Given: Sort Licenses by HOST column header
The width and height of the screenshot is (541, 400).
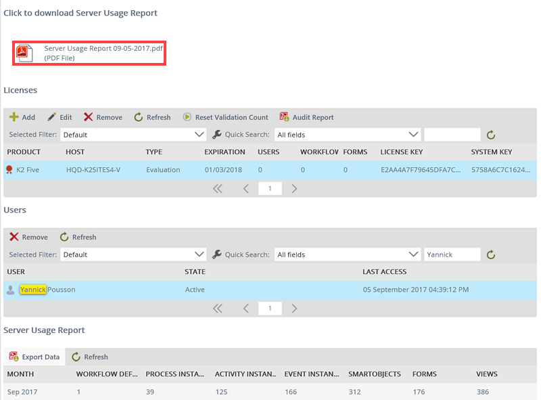Looking at the screenshot, I should (75, 152).
